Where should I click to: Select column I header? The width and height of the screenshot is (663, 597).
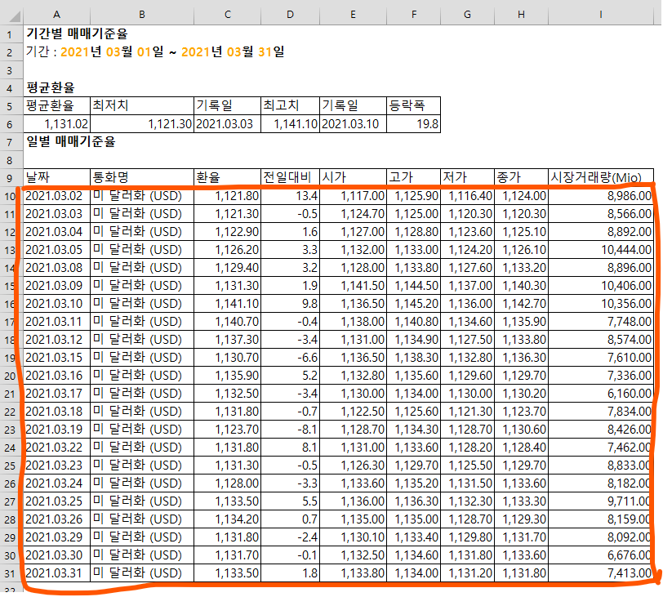pyautogui.click(x=601, y=15)
